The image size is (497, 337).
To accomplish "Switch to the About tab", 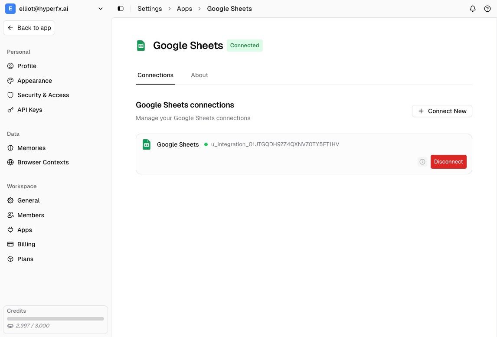I will tap(199, 75).
